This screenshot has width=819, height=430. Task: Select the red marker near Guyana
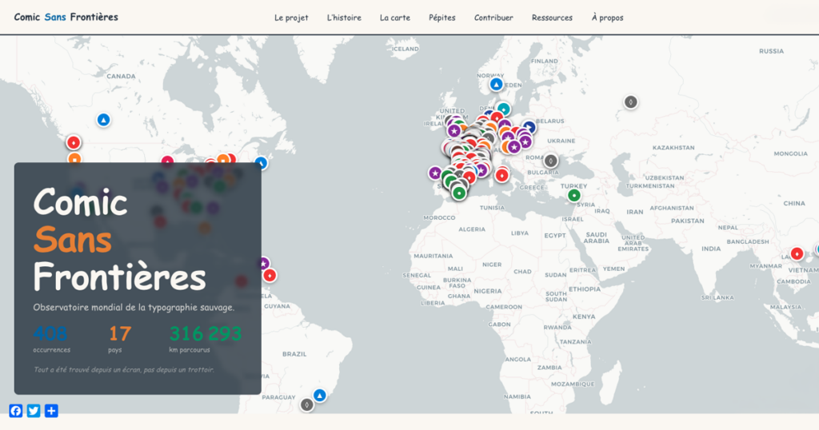point(270,275)
